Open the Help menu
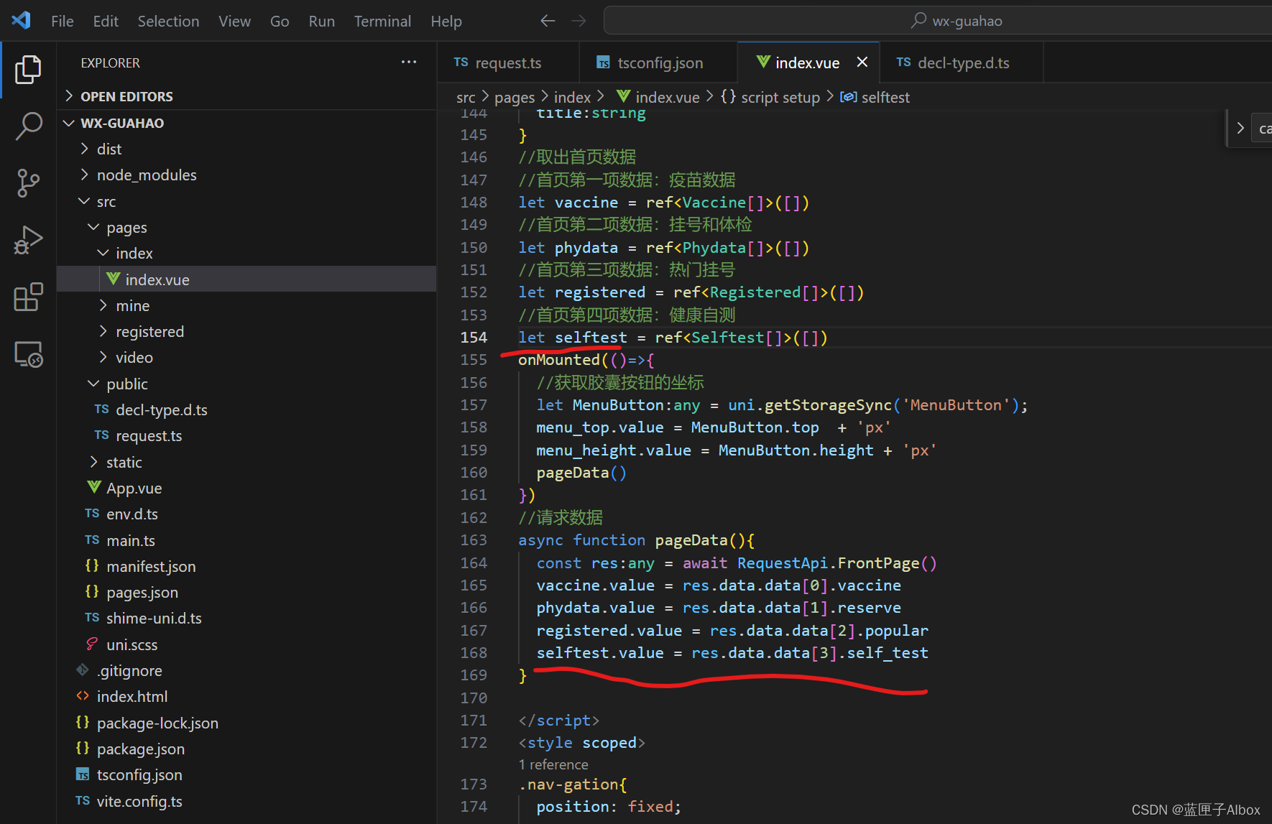1272x824 pixels. (x=446, y=21)
